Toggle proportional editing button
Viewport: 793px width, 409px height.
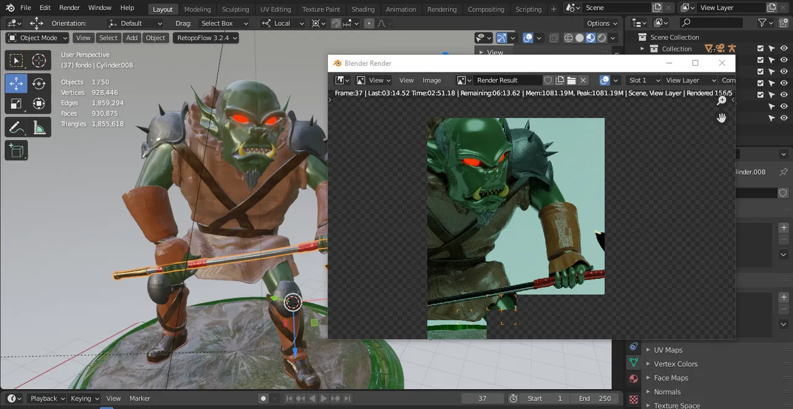[x=369, y=24]
